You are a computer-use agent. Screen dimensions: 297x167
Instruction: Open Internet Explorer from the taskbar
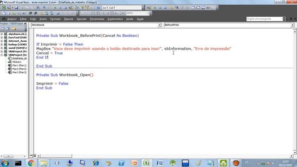(96, 163)
